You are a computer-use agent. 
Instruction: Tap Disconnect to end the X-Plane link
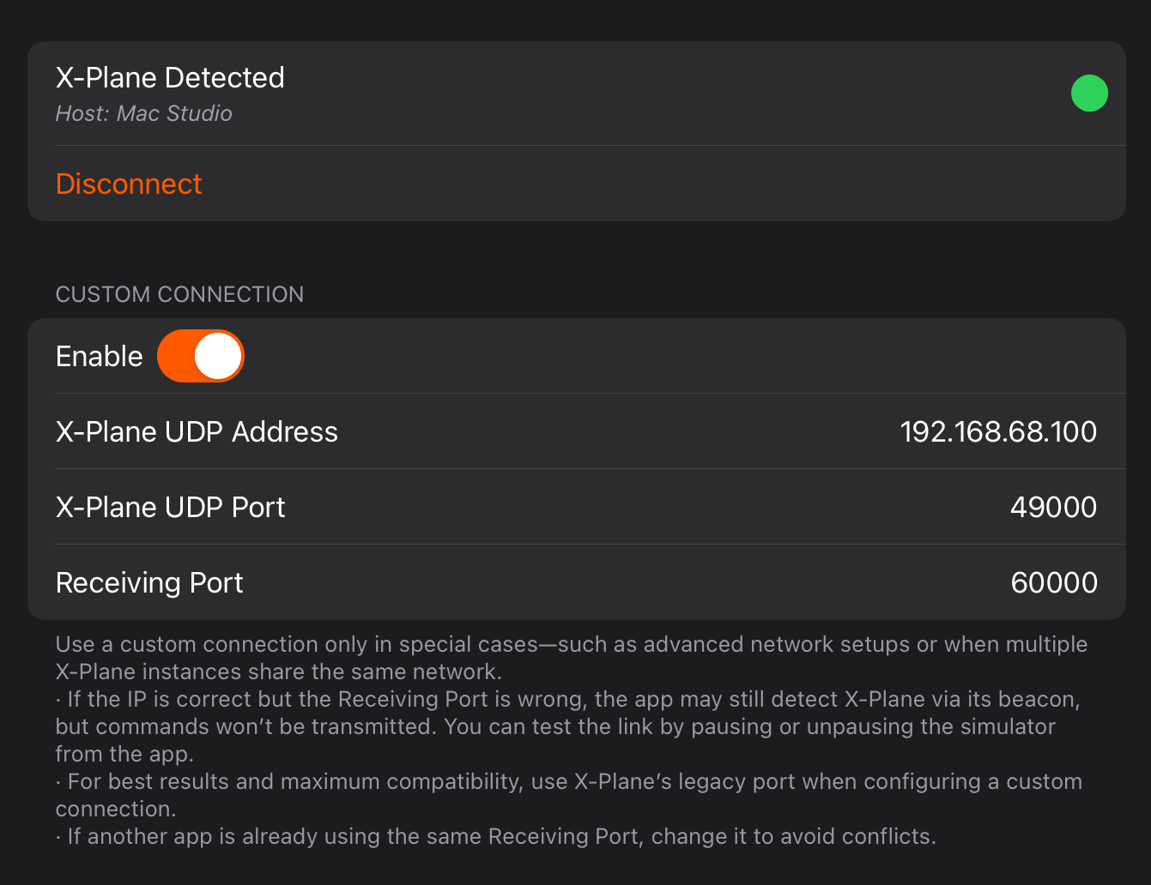click(129, 184)
